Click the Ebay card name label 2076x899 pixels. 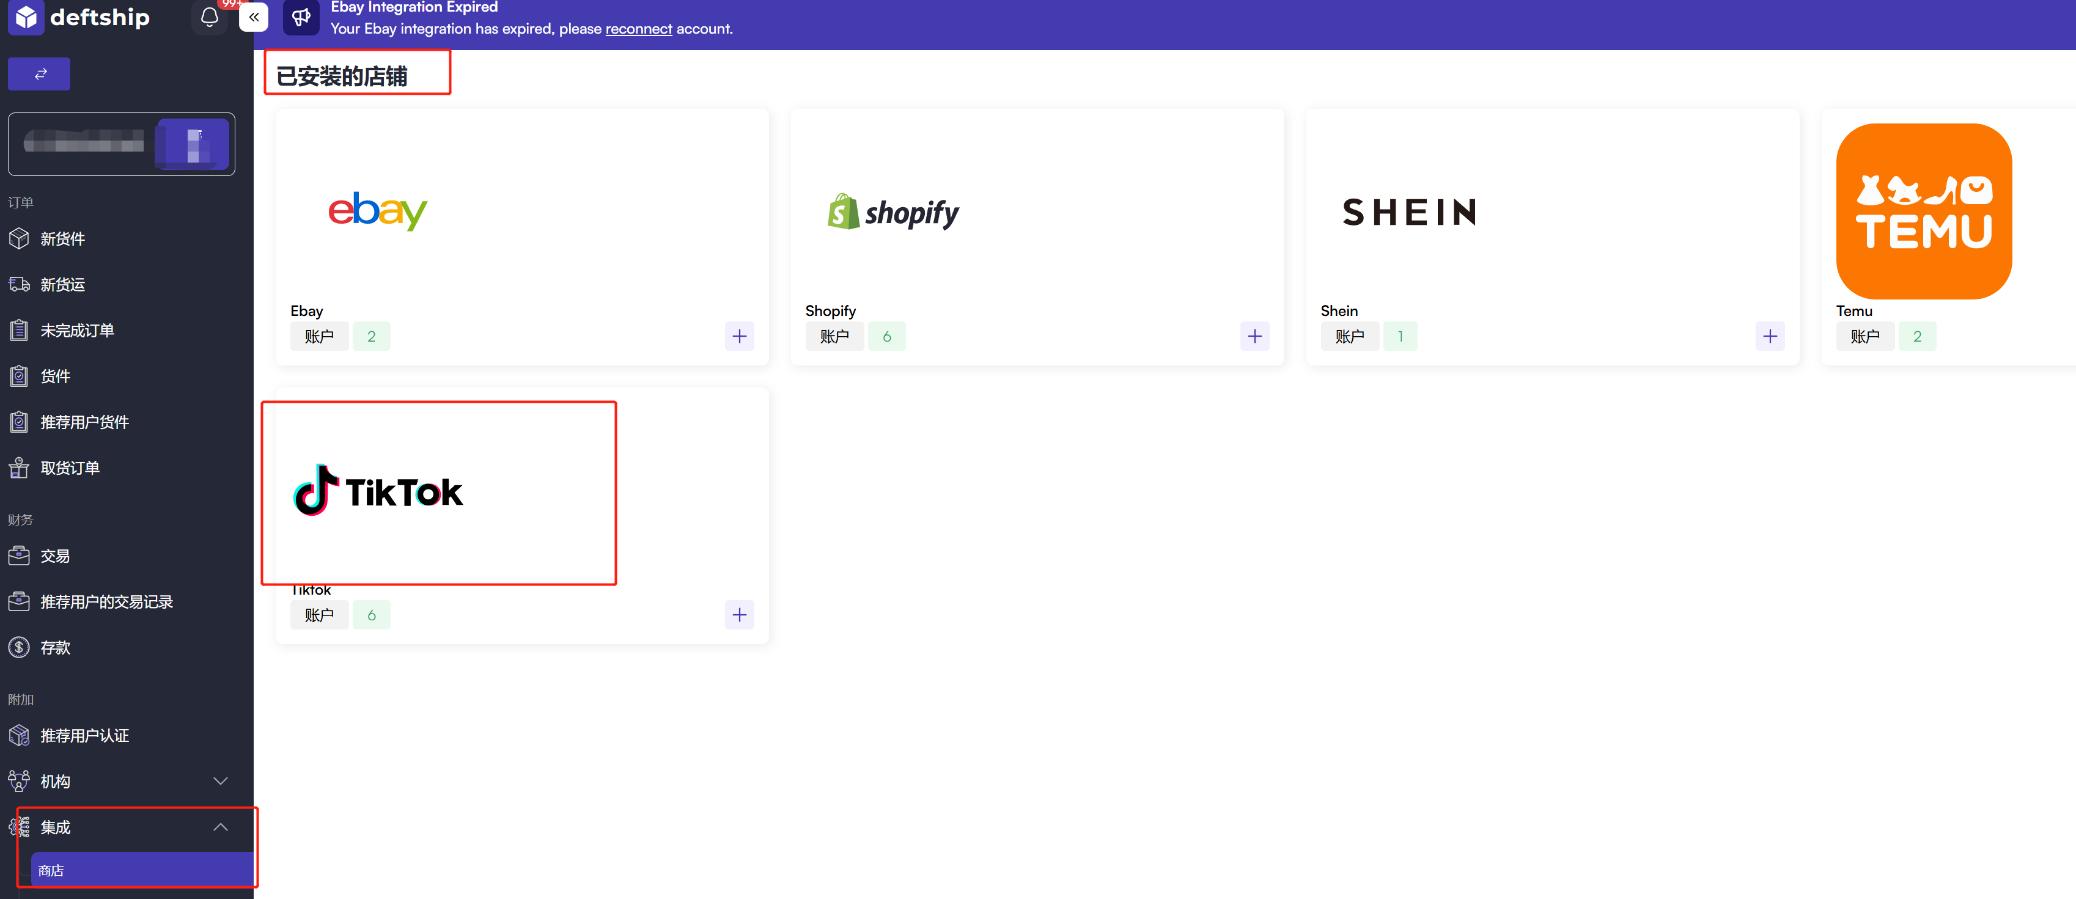pyautogui.click(x=306, y=311)
